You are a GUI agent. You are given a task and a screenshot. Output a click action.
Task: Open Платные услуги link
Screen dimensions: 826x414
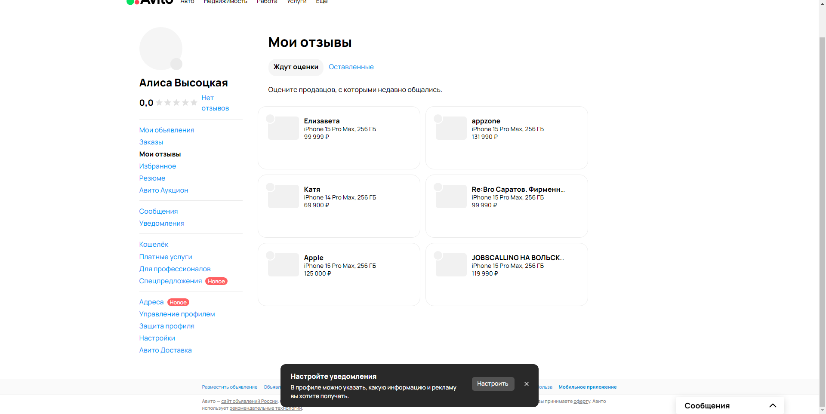(166, 257)
